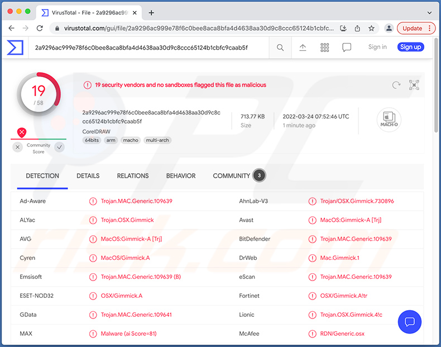The width and height of the screenshot is (441, 347).
Task: Click the alert icon beside 19 security vendors
Action: pos(88,85)
